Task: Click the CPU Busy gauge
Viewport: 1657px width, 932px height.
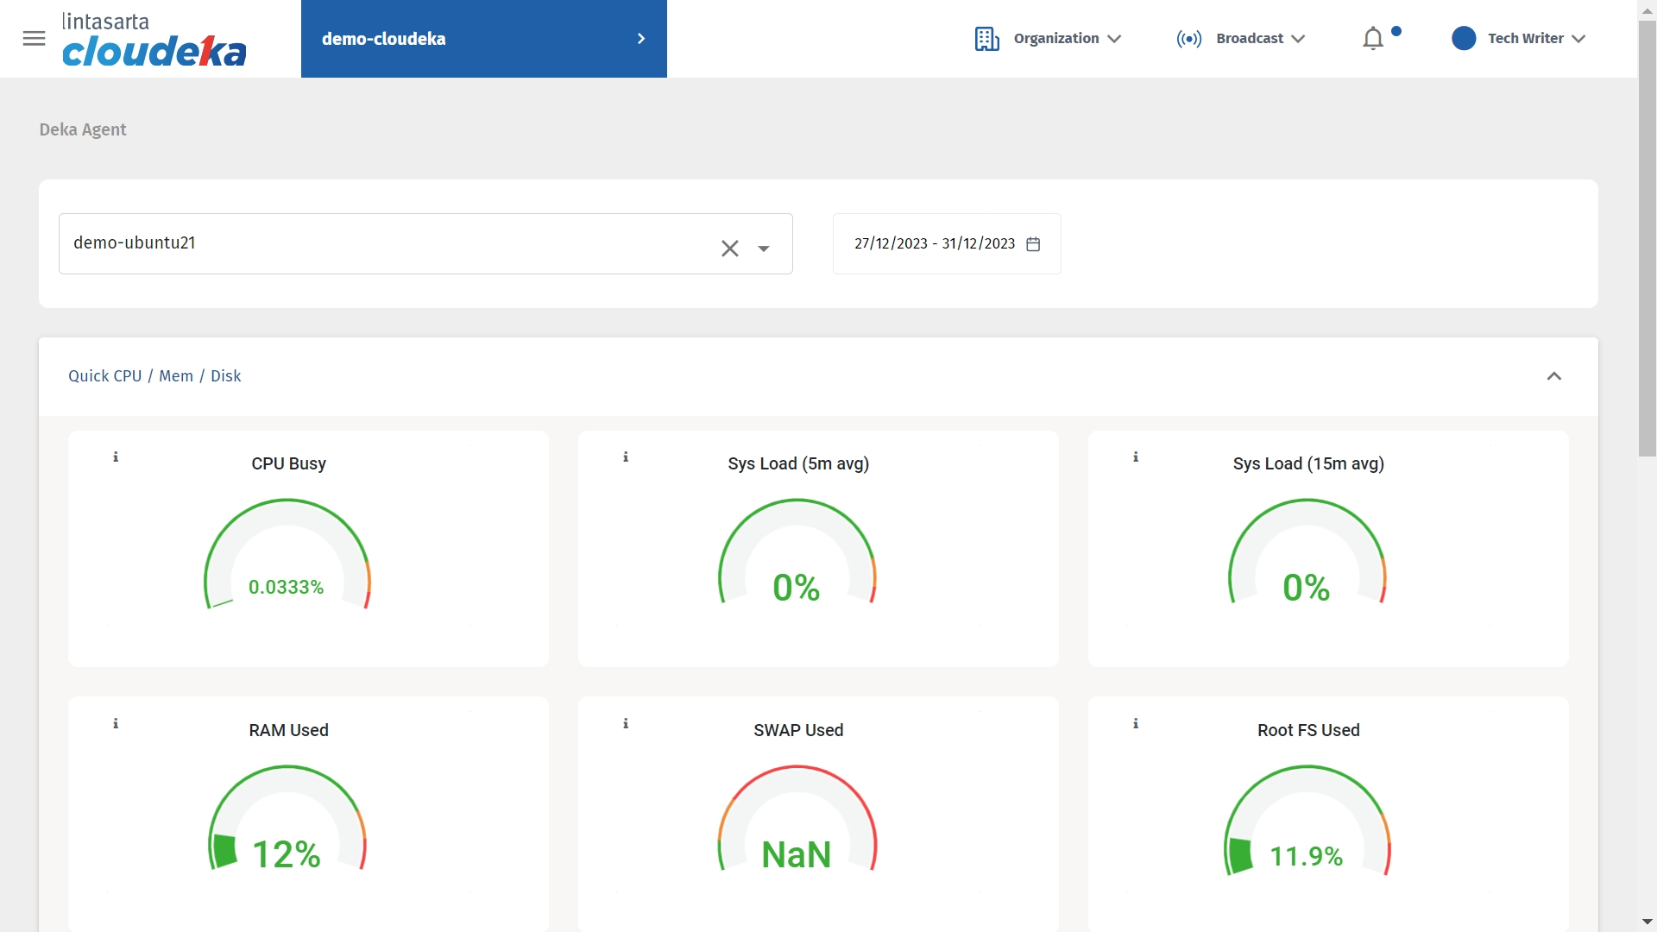Action: point(287,557)
